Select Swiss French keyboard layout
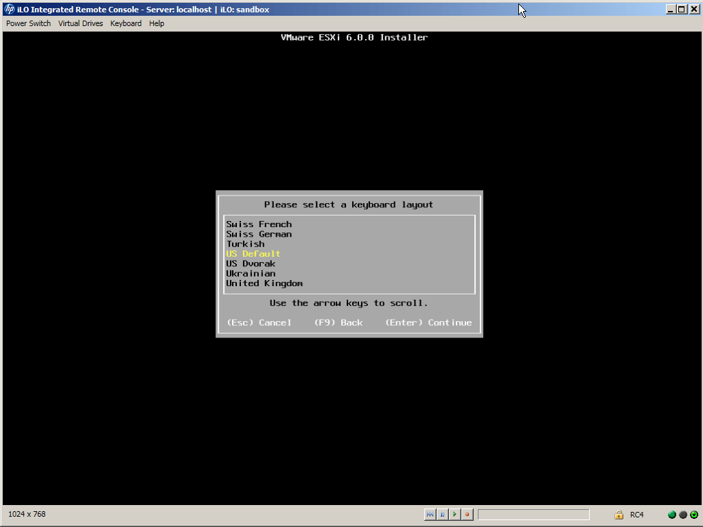The image size is (703, 527). pyautogui.click(x=259, y=224)
